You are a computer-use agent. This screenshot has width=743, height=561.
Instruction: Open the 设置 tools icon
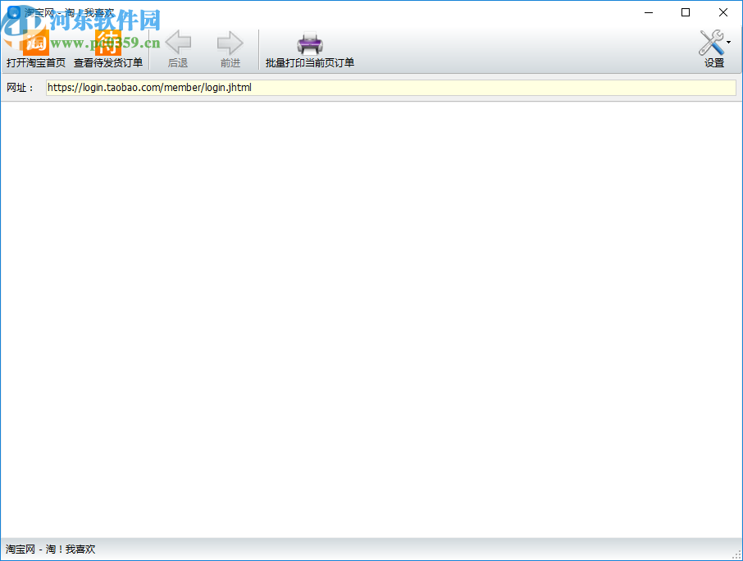[x=711, y=43]
